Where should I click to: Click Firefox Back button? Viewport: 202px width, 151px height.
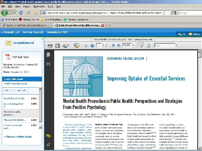pyautogui.click(x=4, y=13)
